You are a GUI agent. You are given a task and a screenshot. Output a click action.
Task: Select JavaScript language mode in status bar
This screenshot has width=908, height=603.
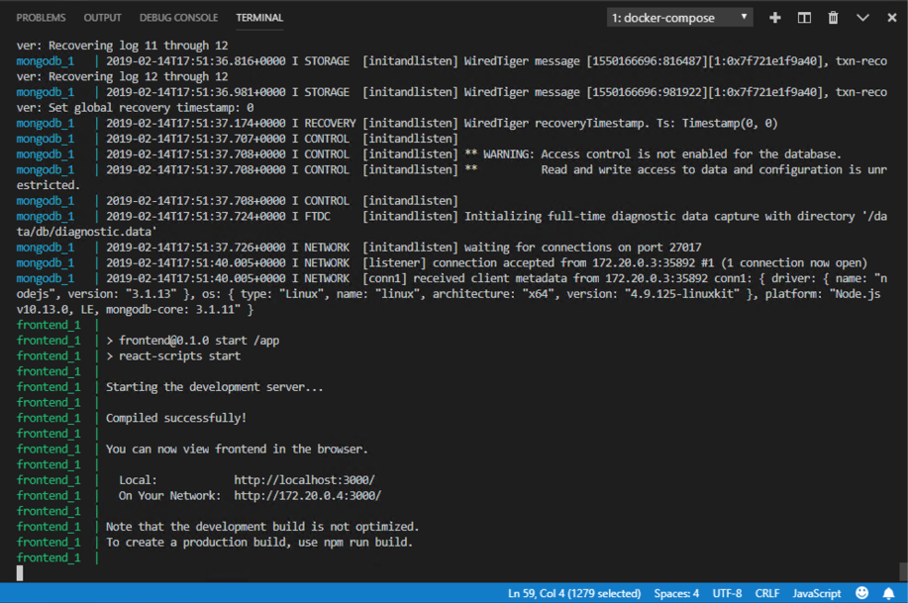tap(817, 593)
